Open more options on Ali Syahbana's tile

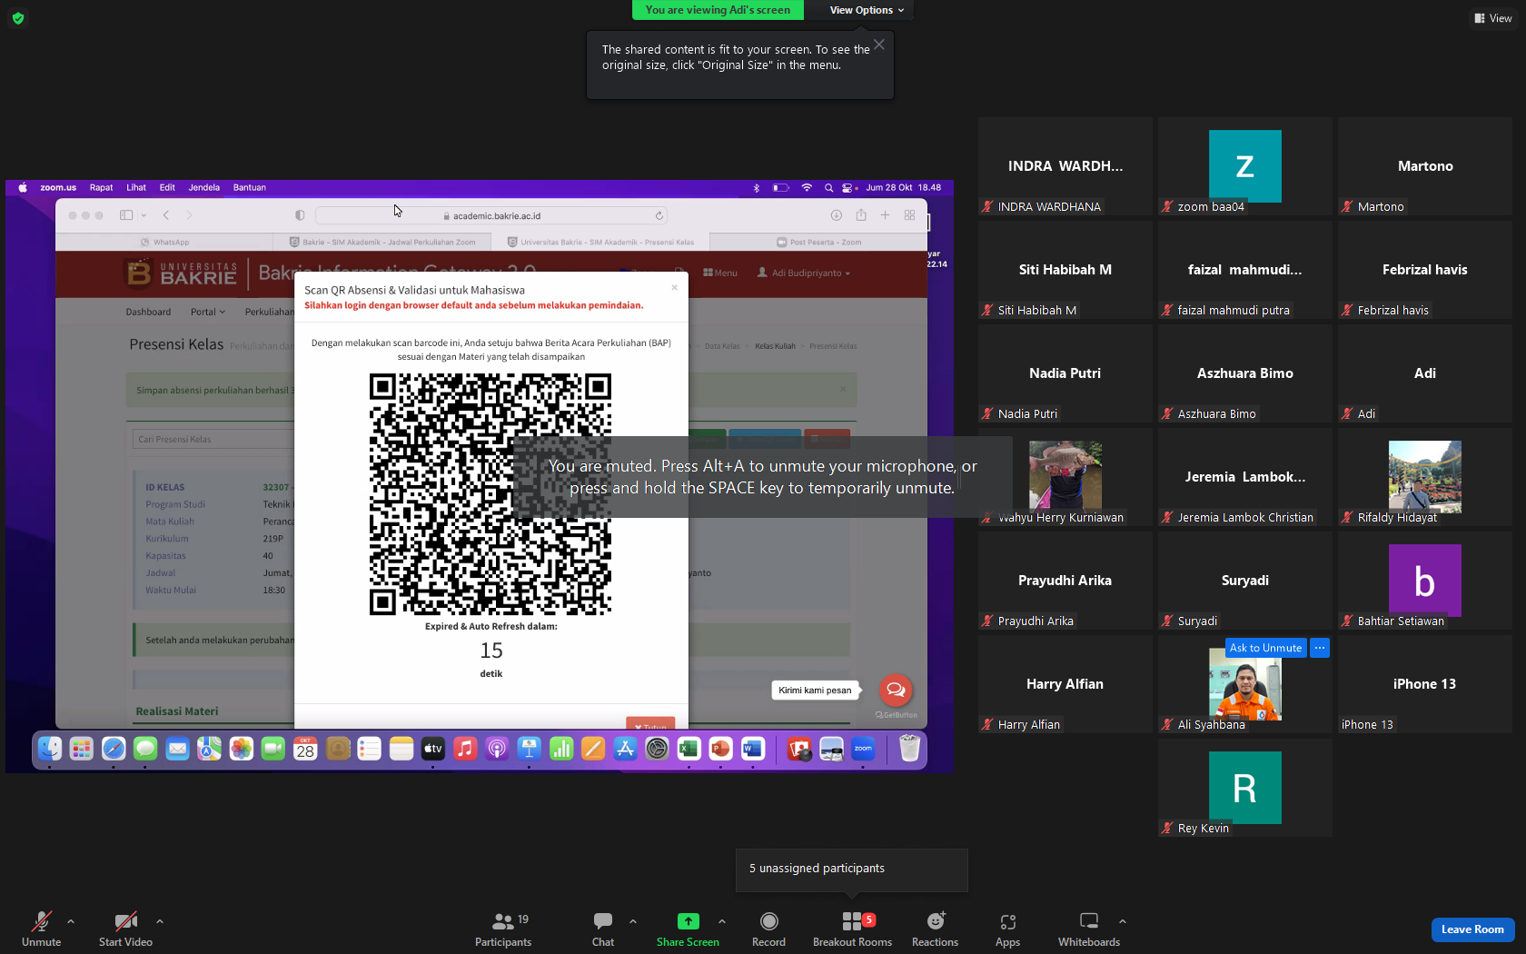pos(1320,648)
